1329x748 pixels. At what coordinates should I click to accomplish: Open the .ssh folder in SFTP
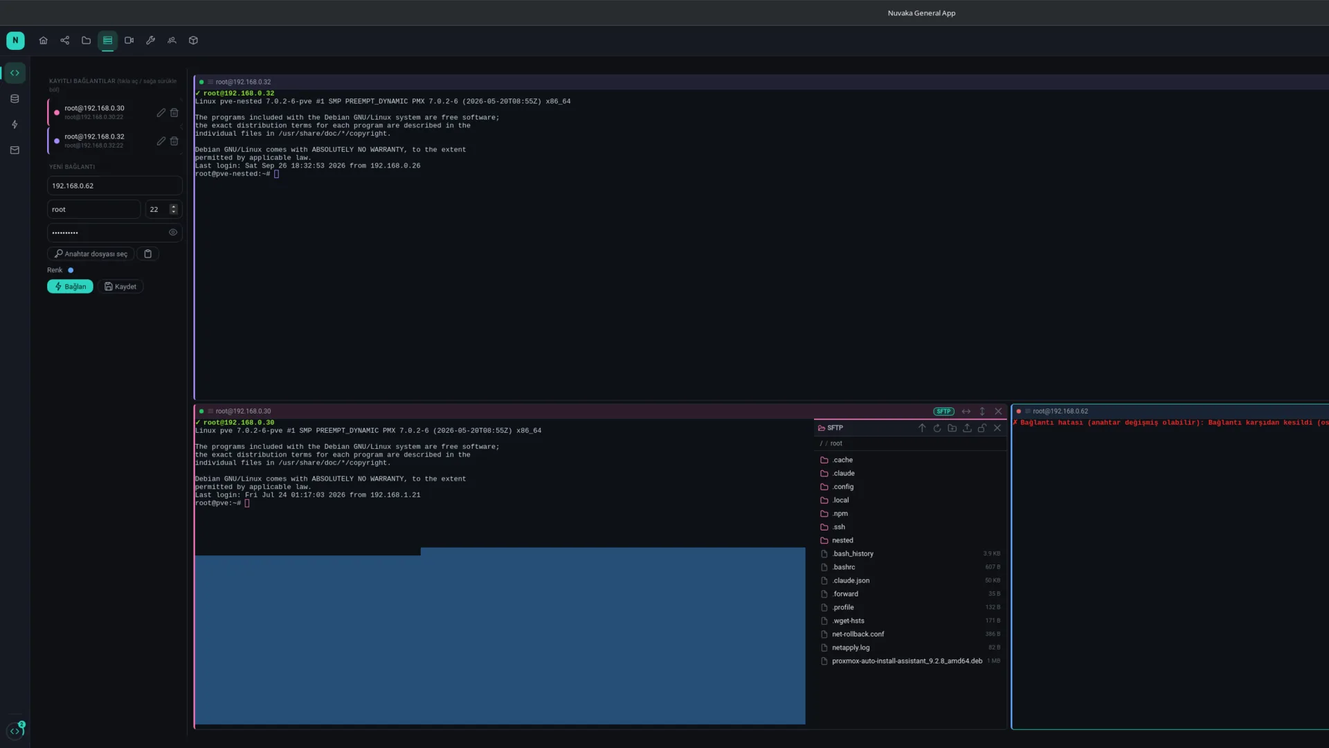tap(910, 527)
